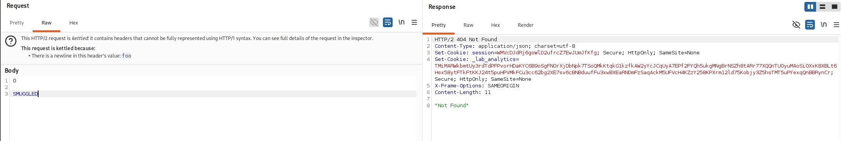The image size is (841, 141).
Task: Click Content-Length: 11 line
Action: pos(463,92)
